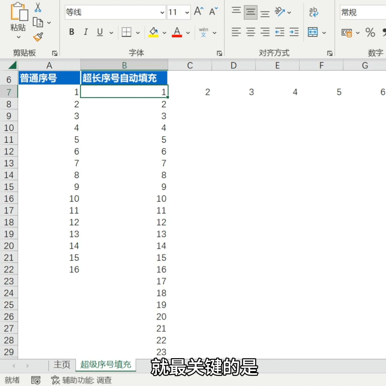
Task: Open the font color dropdown arrow
Action: coord(188,33)
